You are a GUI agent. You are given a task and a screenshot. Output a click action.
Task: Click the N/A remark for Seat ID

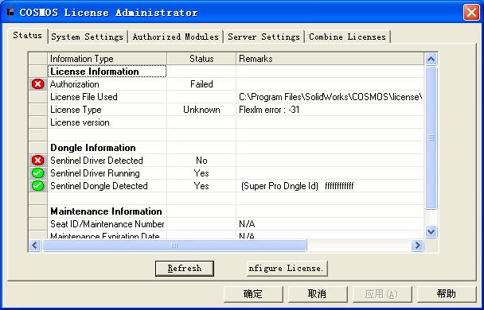click(x=330, y=224)
